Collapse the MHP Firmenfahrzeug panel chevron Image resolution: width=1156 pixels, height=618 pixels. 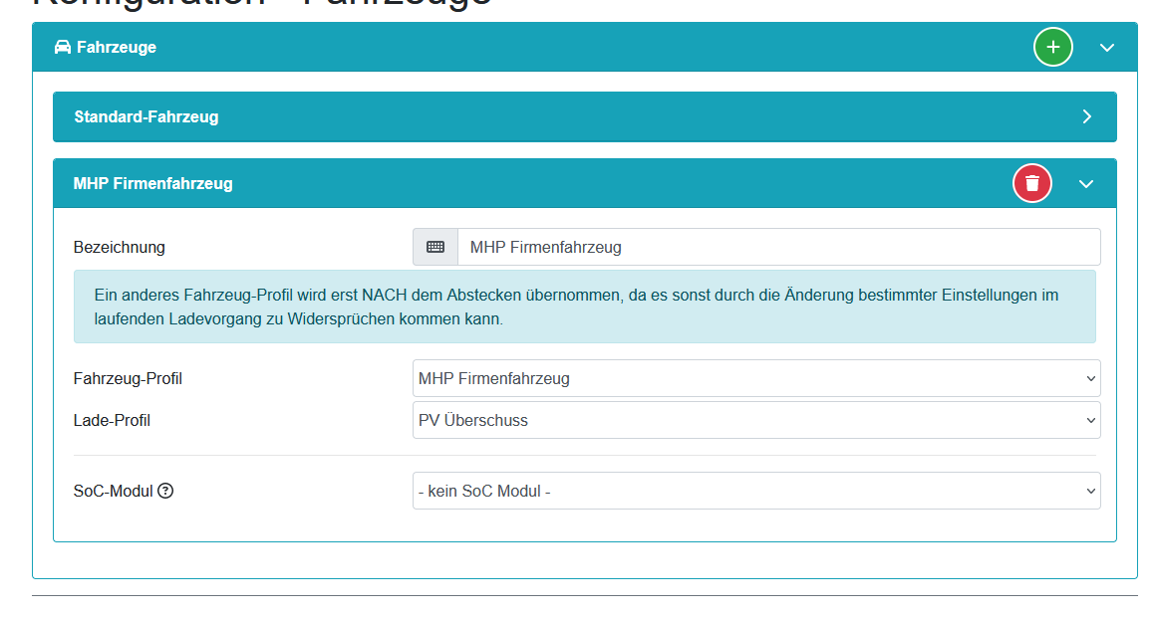(1086, 183)
